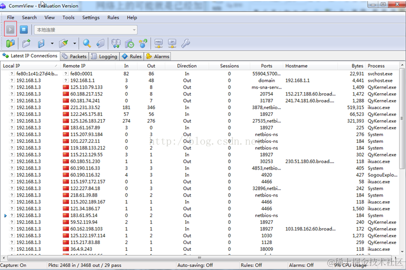Select remote IP 183.61.167.89
This screenshot has width=406, height=270.
[85, 128]
